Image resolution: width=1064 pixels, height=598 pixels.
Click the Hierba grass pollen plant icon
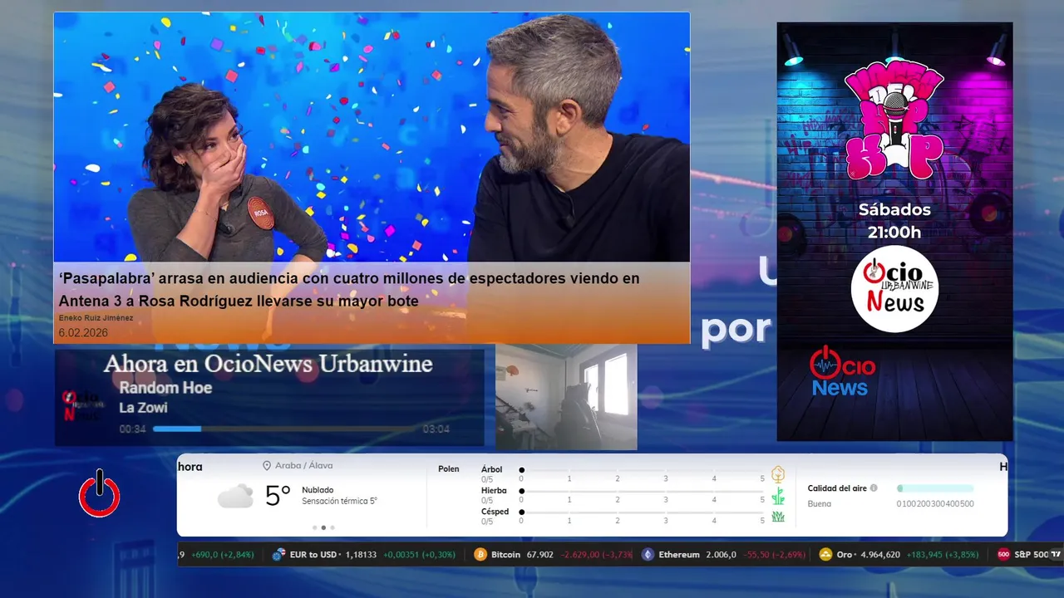(x=778, y=496)
